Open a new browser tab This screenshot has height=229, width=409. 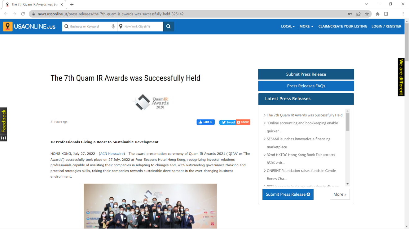[x=72, y=5]
